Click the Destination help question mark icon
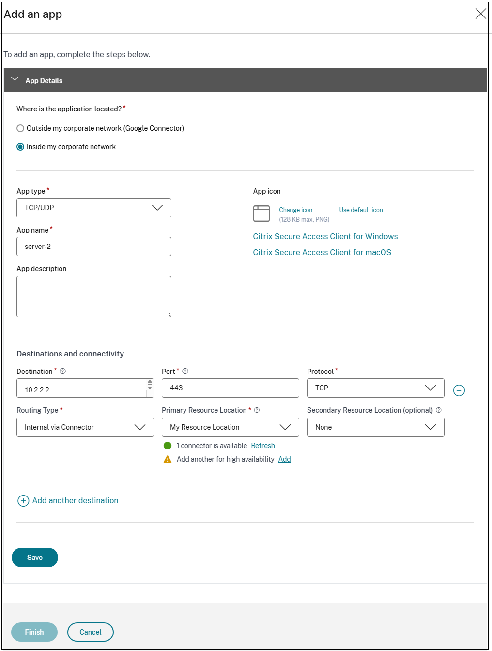 pos(63,372)
